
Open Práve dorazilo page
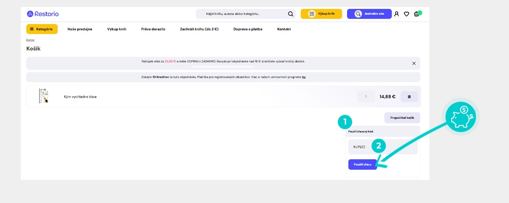coord(153,29)
